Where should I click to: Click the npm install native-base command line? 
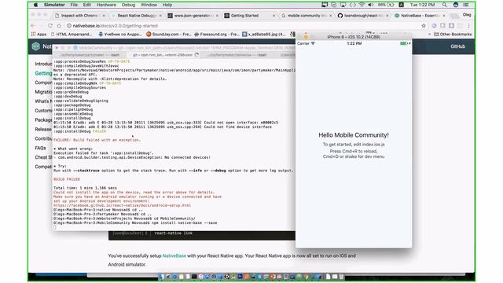pyautogui.click(x=135, y=222)
